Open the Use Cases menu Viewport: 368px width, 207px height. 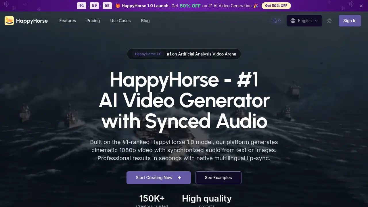point(120,21)
